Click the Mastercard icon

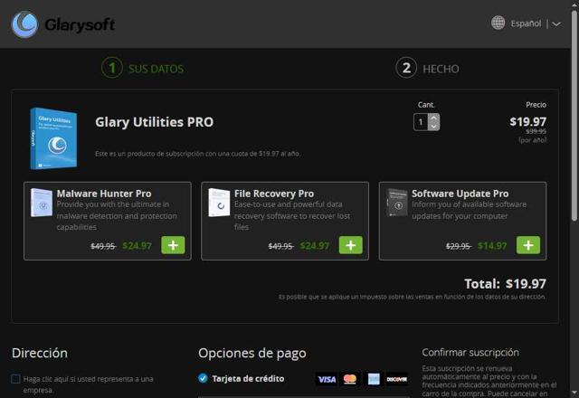pyautogui.click(x=350, y=379)
